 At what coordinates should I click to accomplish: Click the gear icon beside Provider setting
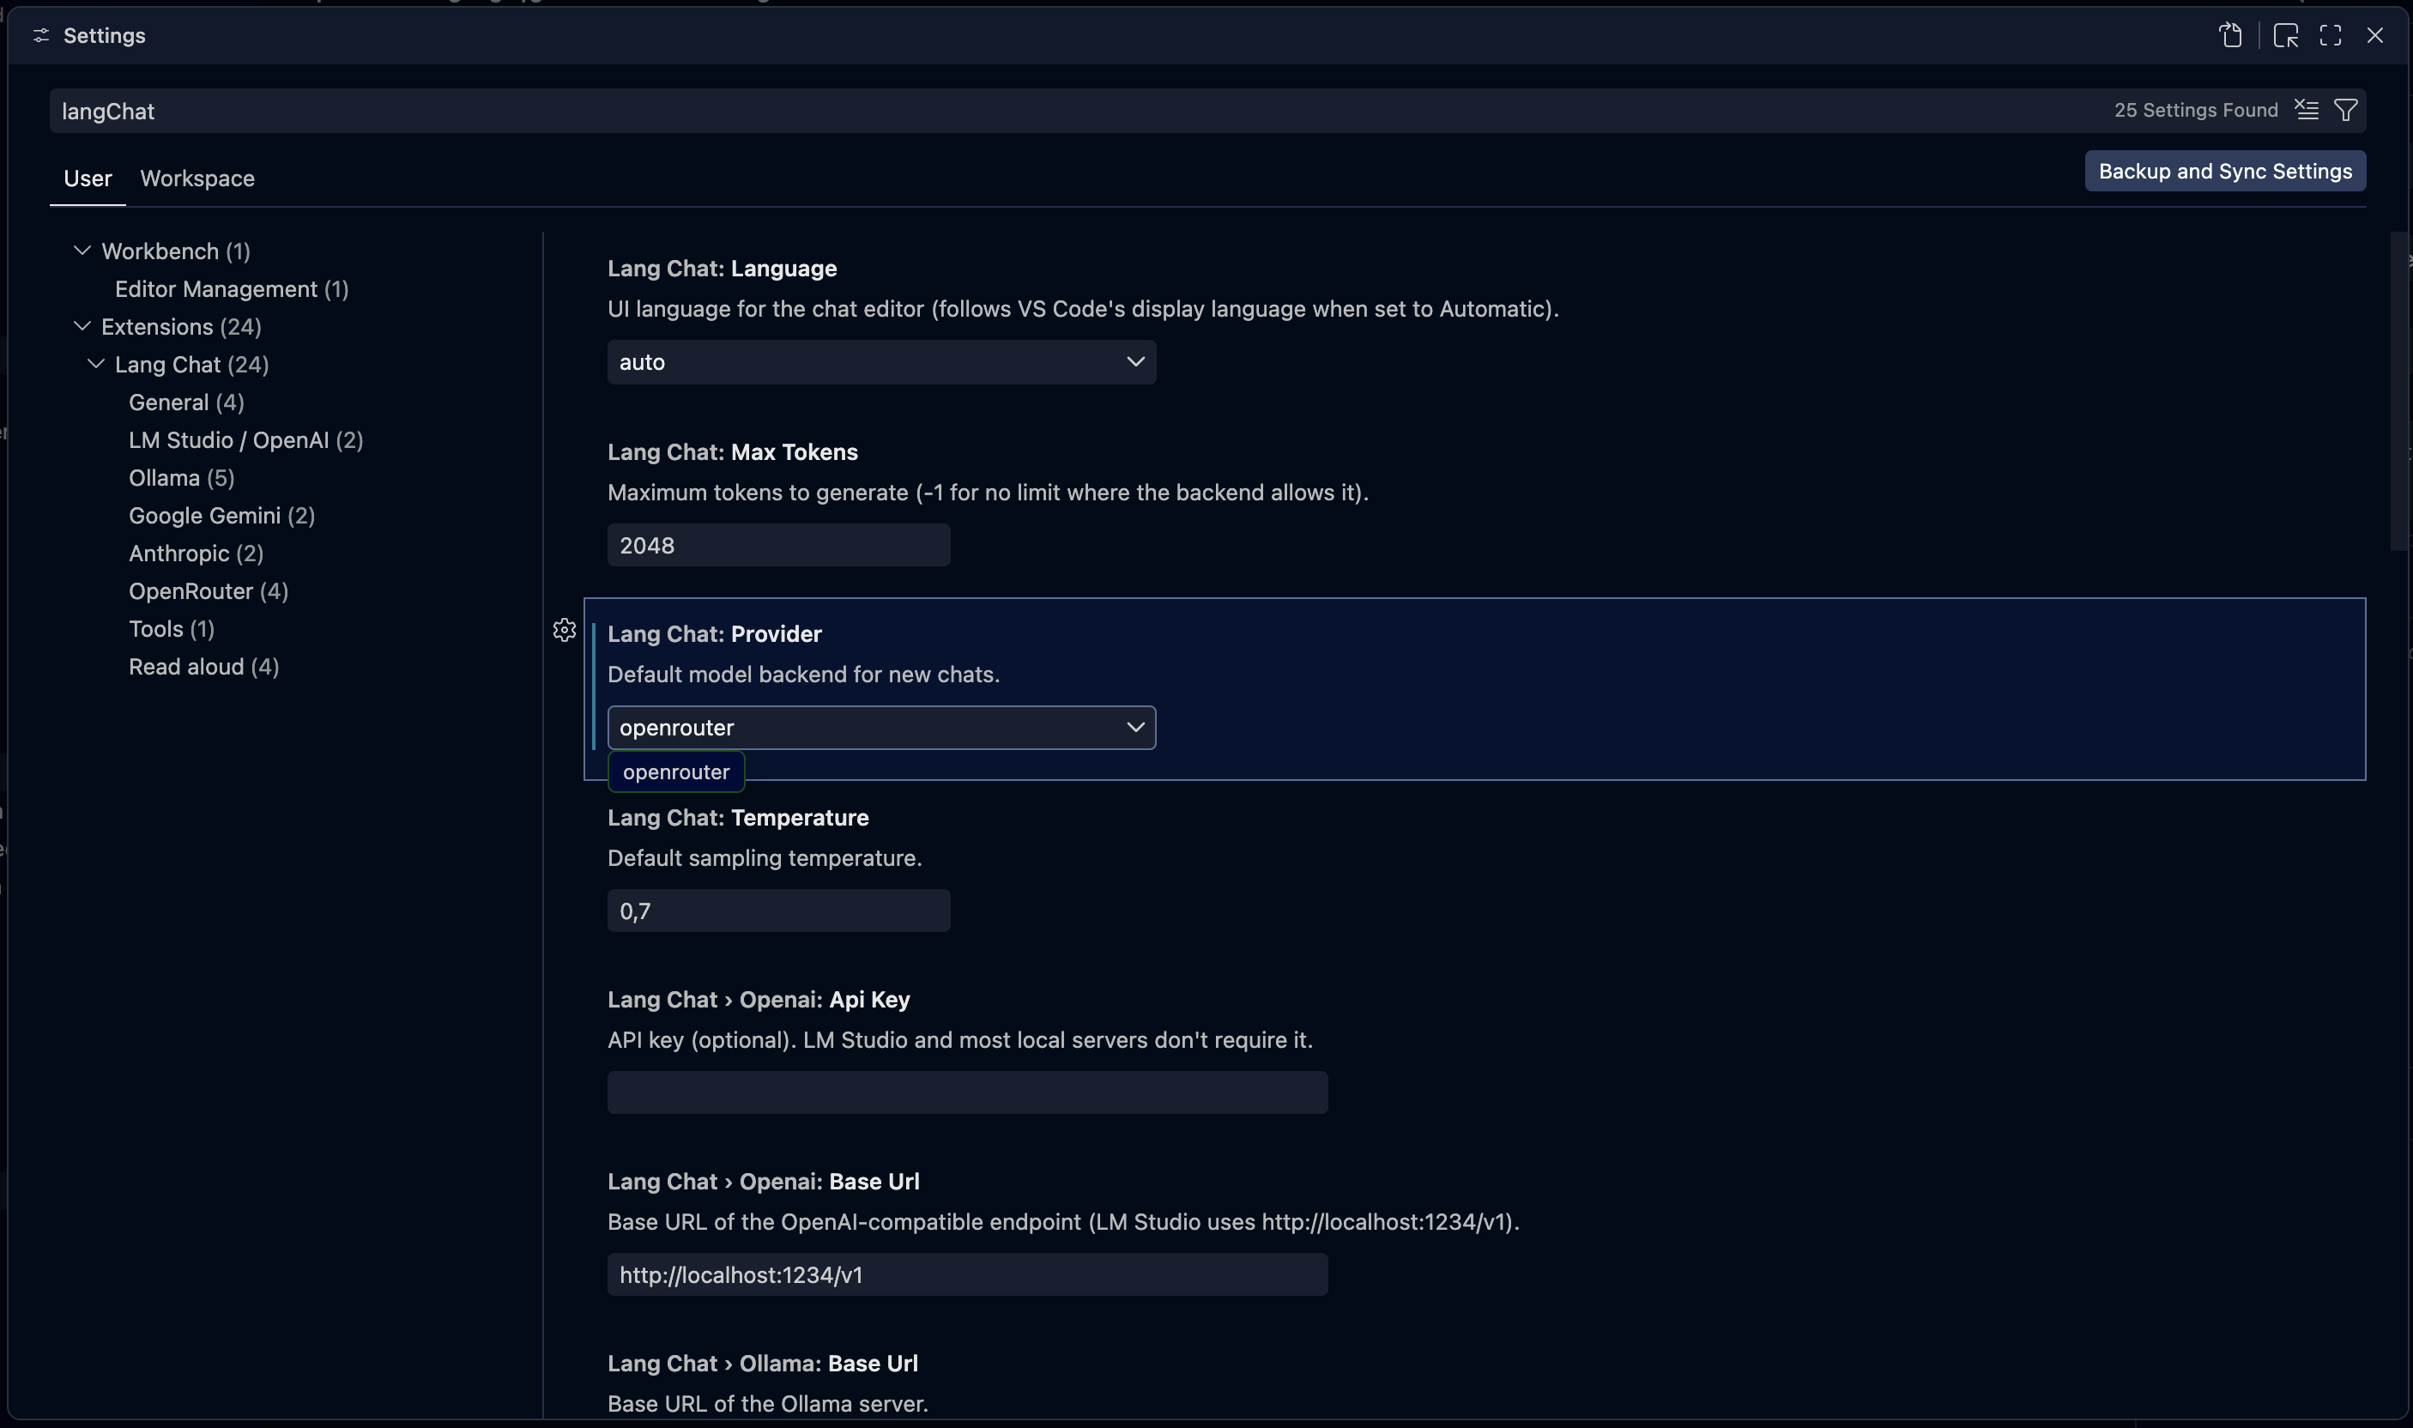coord(565,630)
